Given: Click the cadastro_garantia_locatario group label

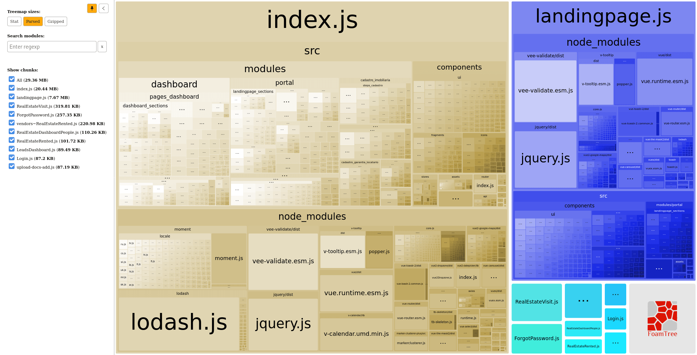Looking at the screenshot, I should pyautogui.click(x=360, y=162).
